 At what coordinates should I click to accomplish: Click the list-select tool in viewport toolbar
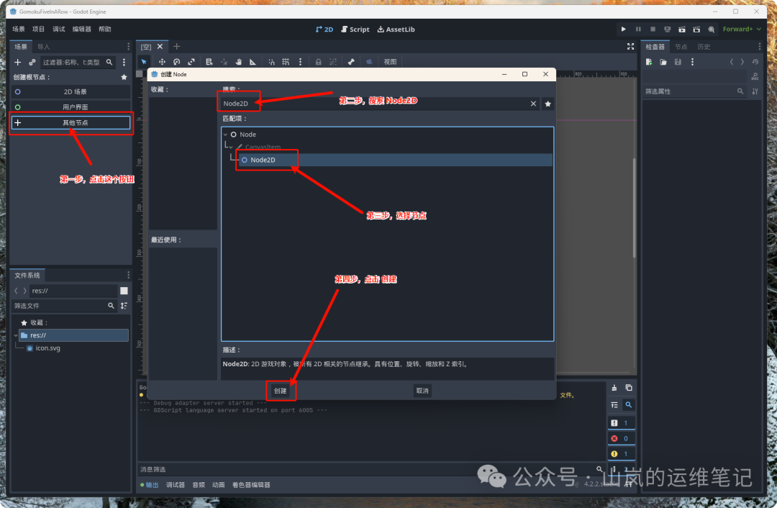click(x=209, y=62)
